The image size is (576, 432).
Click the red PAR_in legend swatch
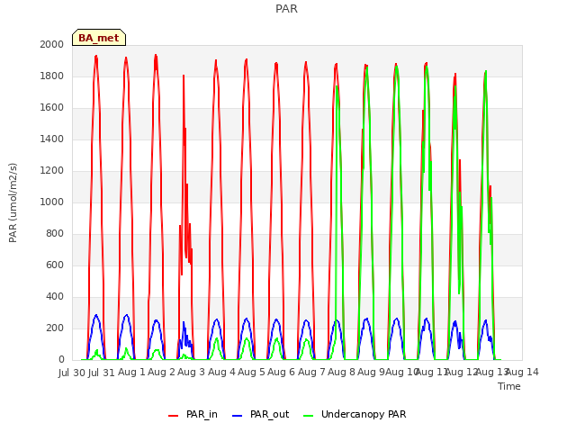[x=173, y=416]
